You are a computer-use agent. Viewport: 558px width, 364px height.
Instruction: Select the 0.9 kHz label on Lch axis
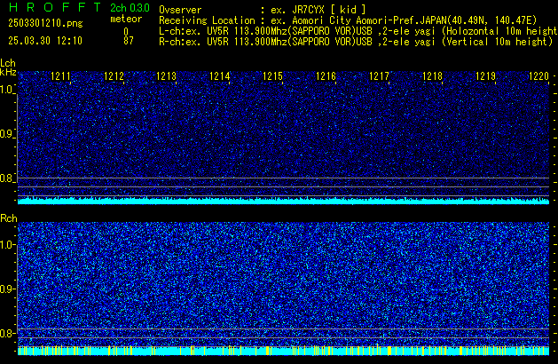point(7,134)
